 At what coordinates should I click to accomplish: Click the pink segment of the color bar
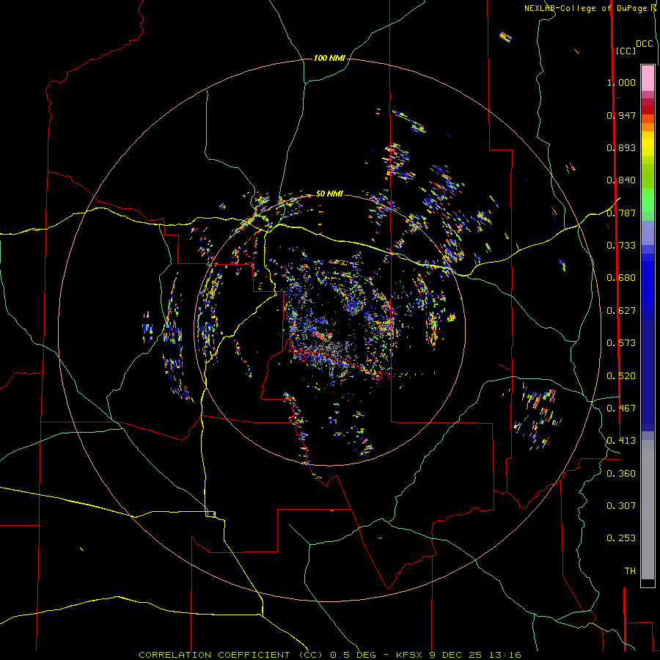[x=648, y=78]
